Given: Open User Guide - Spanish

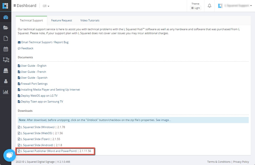Looking at the screenshot, I should (34, 78).
